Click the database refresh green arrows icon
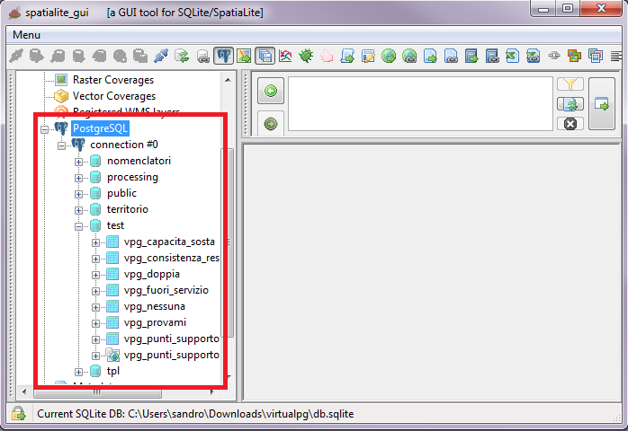 click(x=182, y=56)
